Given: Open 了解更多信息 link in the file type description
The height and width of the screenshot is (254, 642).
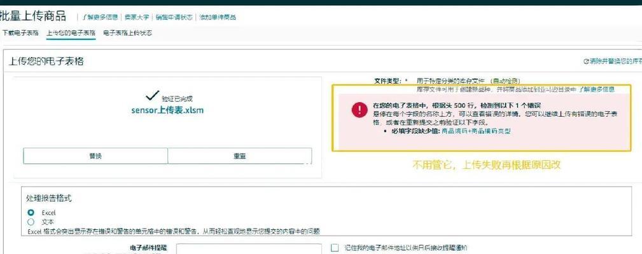Looking at the screenshot, I should pos(596,89).
